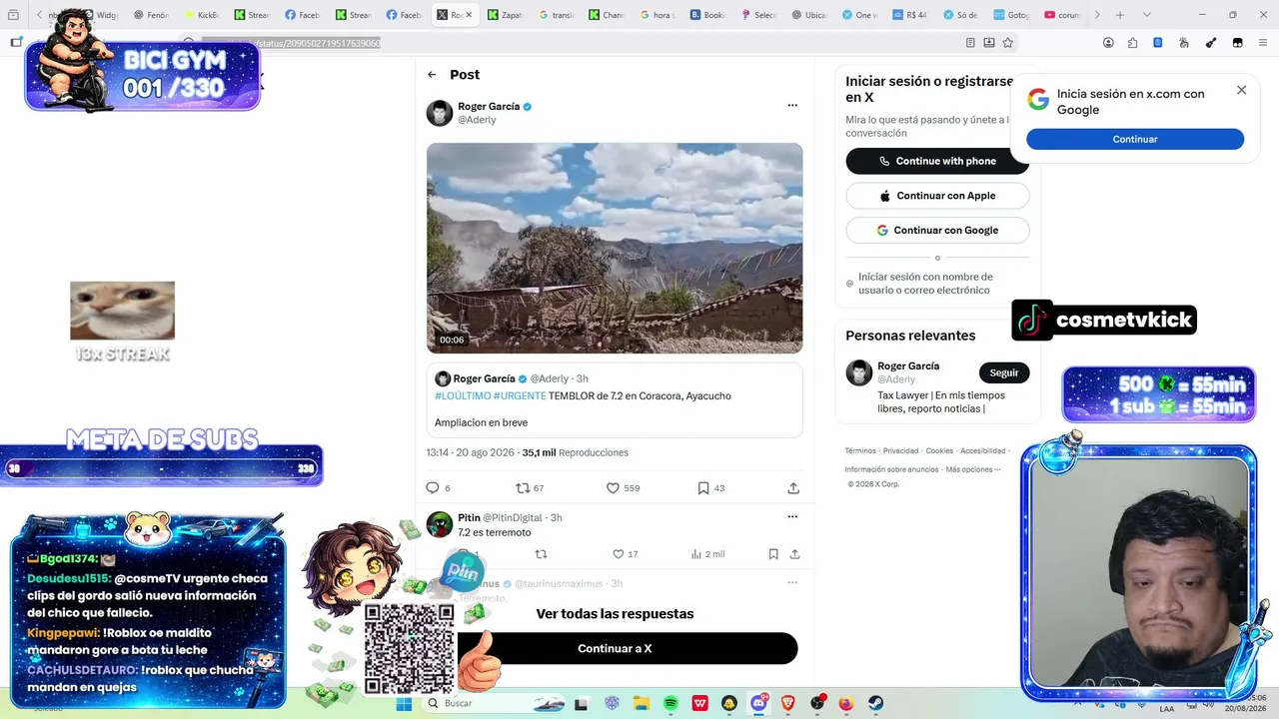The image size is (1279, 719).
Task: Like the post with 559 likes
Action: click(623, 488)
